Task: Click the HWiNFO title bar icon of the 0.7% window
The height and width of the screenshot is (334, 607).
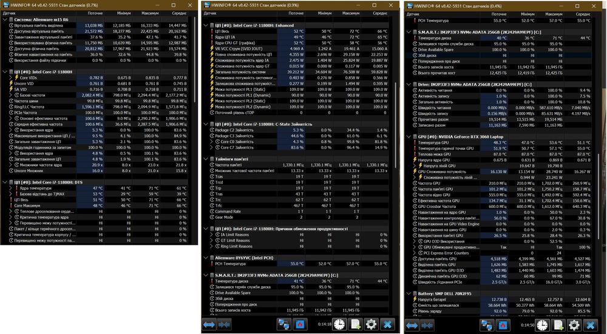Action: (x=5, y=5)
